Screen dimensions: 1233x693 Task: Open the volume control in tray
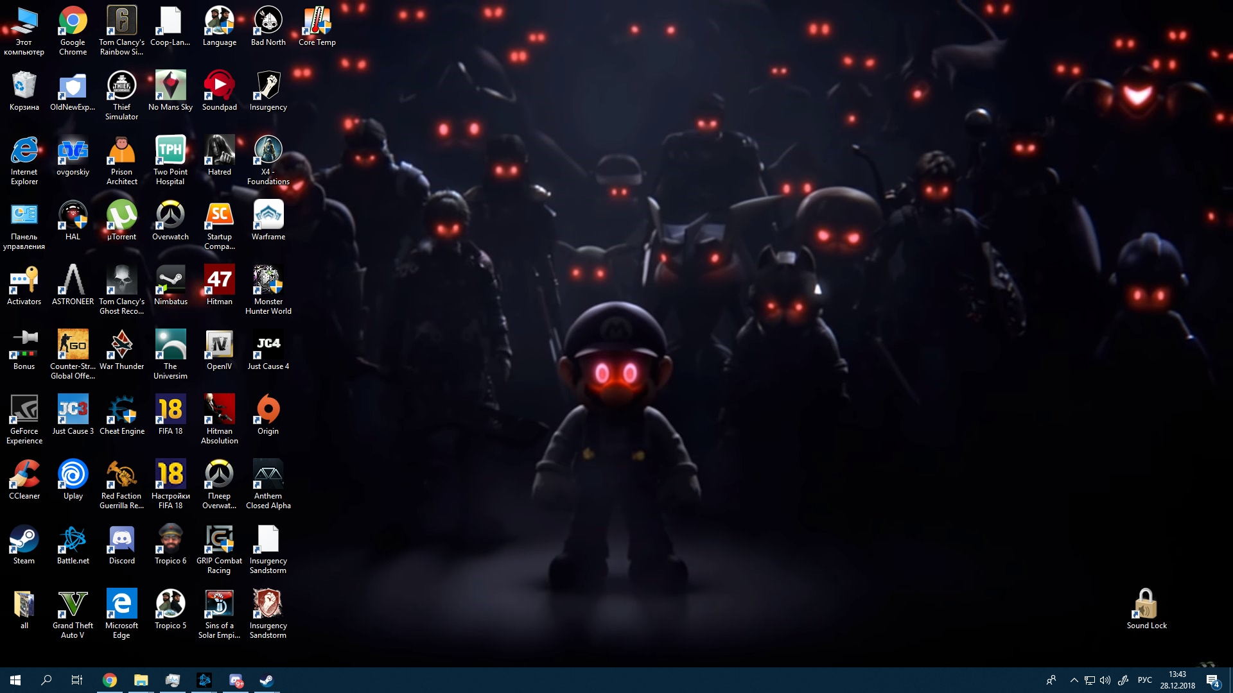1105,680
